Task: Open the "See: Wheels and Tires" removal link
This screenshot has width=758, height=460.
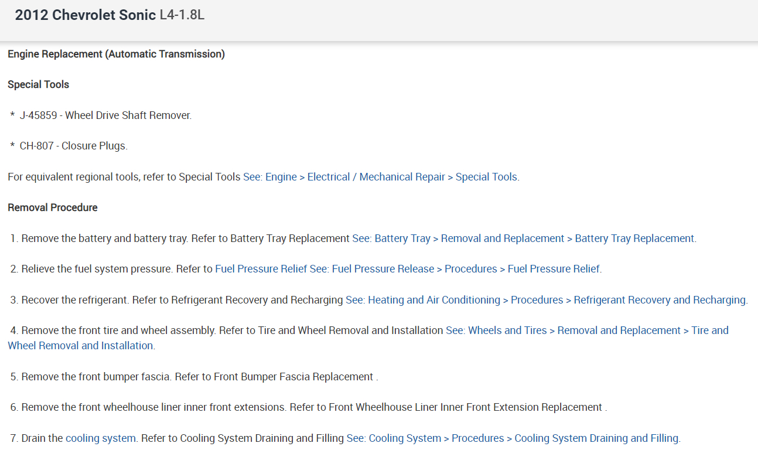Action: click(587, 330)
